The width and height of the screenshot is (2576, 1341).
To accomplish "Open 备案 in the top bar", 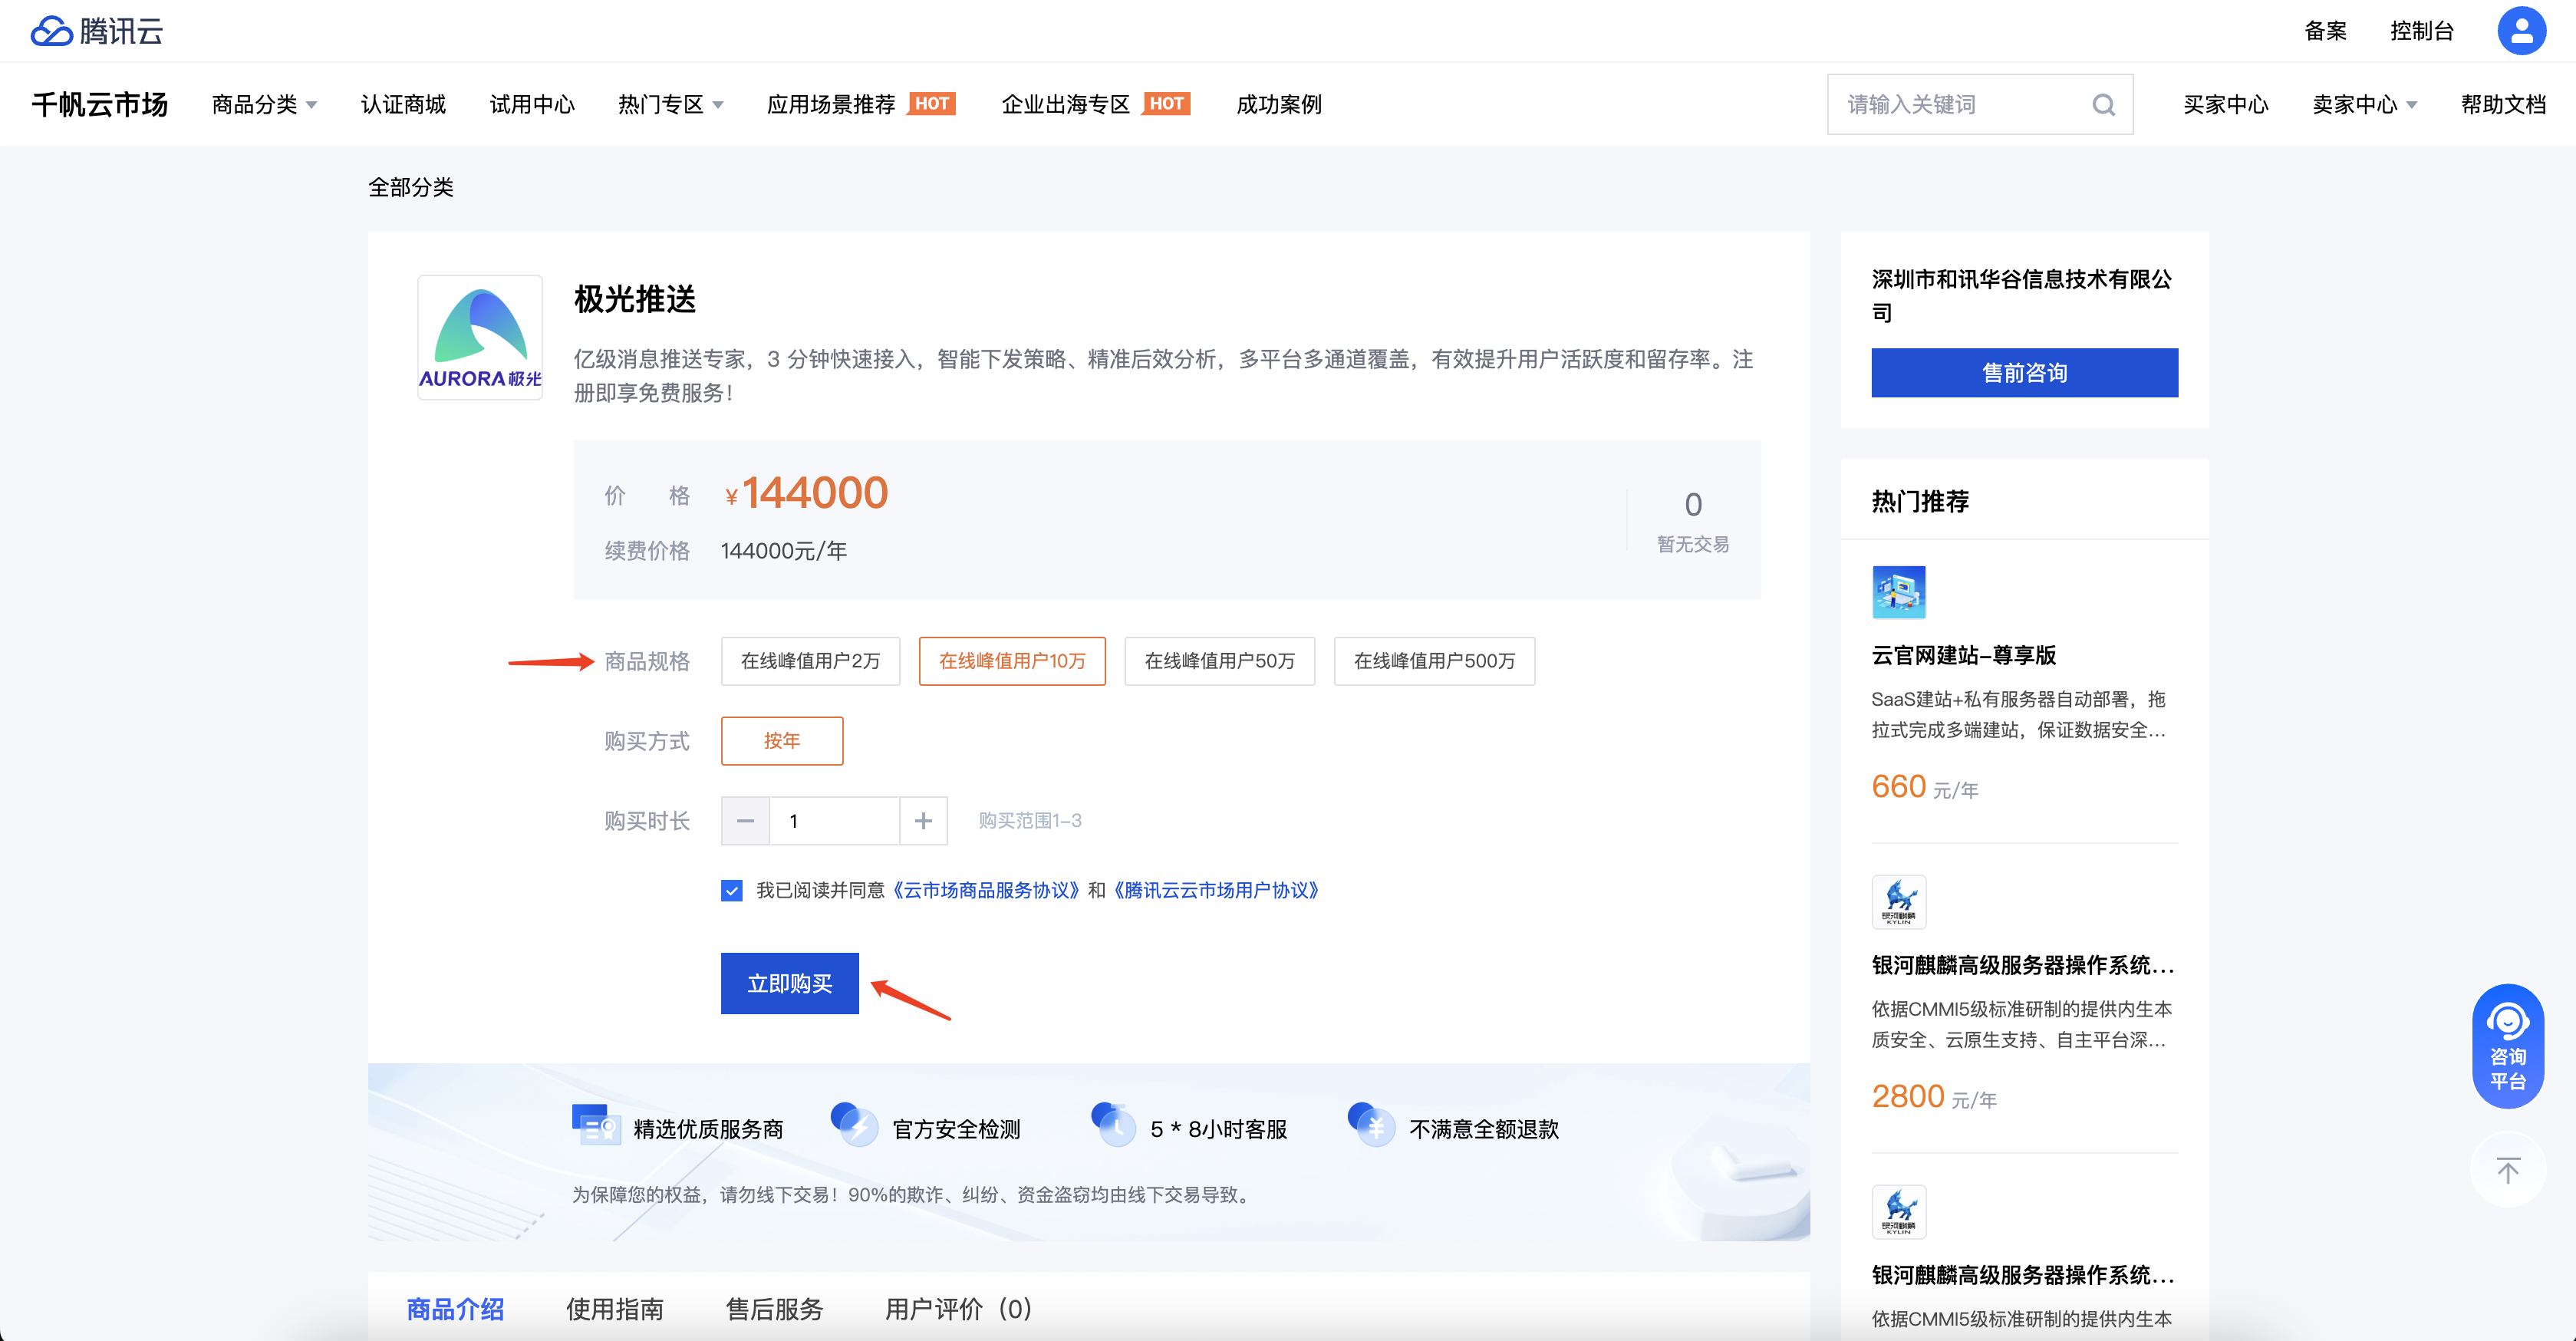I will click(2325, 31).
